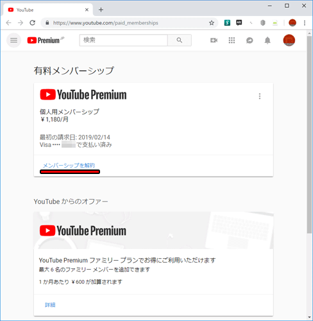Maximize the Chrome window
313x321 pixels.
(287, 6)
